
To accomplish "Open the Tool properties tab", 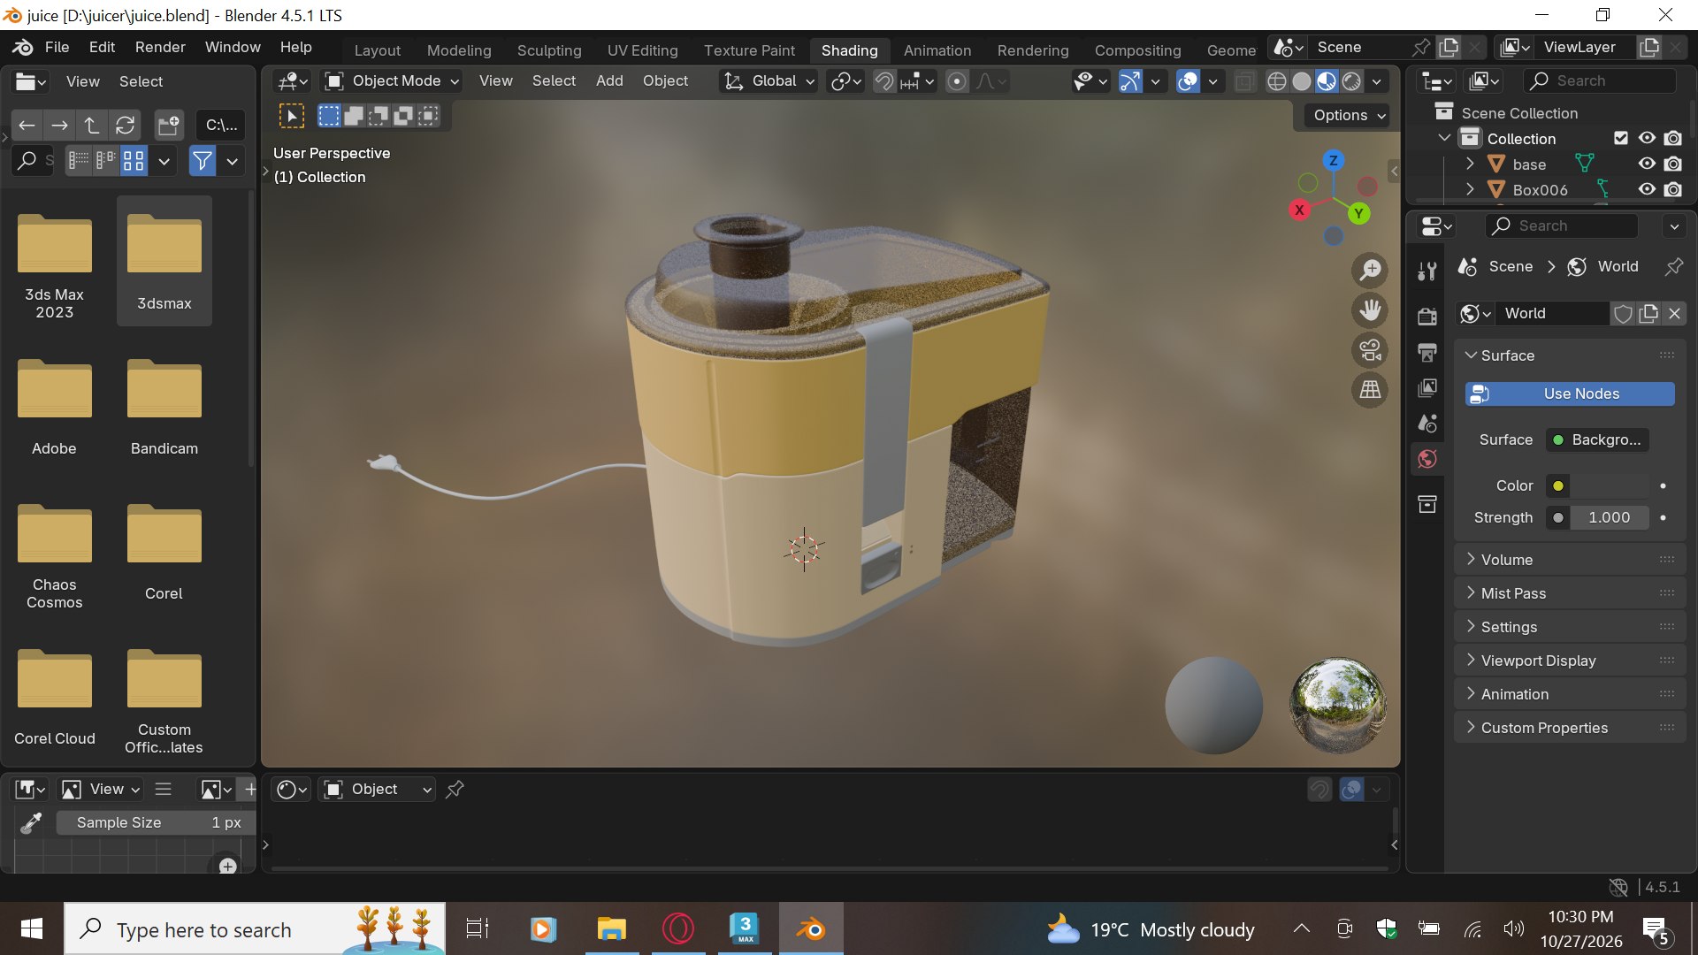I will [1426, 271].
